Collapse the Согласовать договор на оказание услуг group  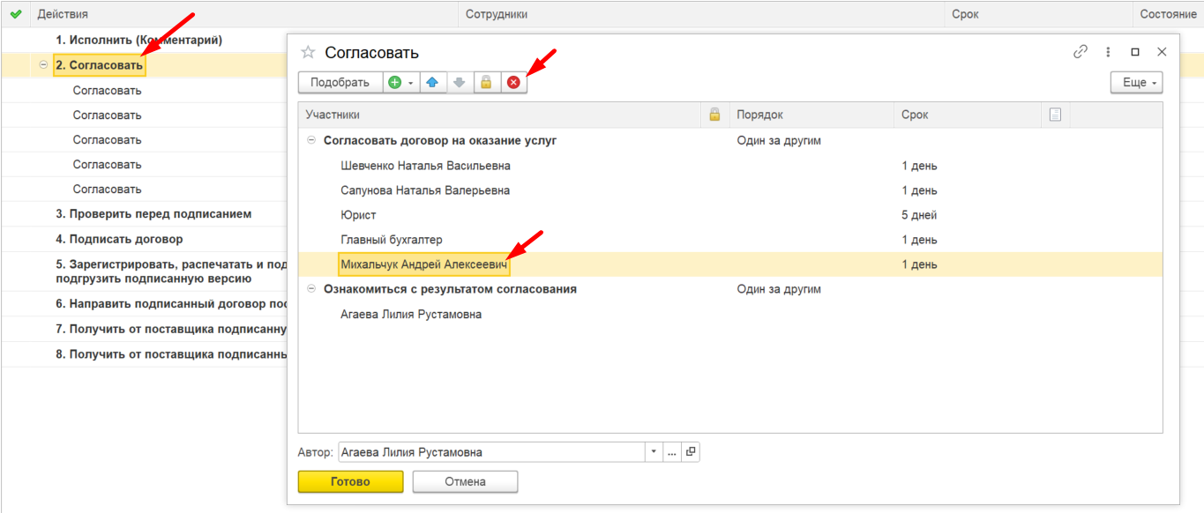310,140
